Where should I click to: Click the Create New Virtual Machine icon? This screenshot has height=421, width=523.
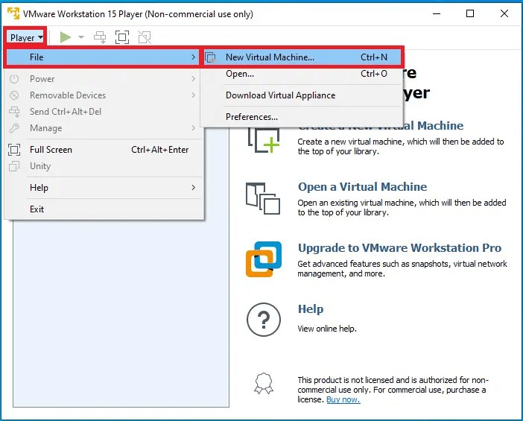pos(264,140)
